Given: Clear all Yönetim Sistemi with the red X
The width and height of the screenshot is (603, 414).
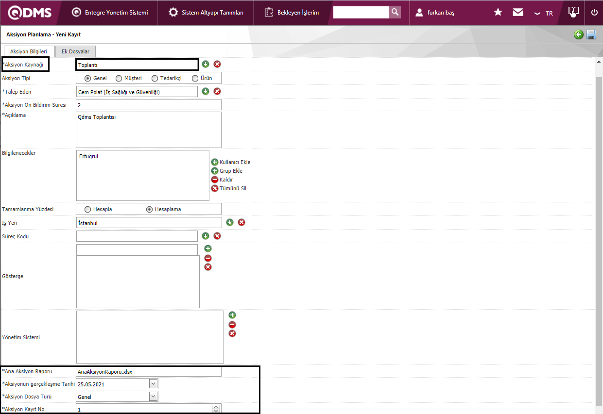Looking at the screenshot, I should click(232, 333).
